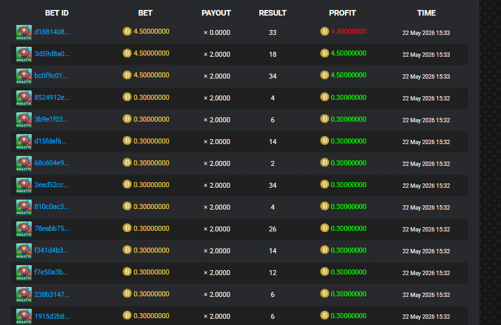
Task: Open bet ID link d1881408...
Action: click(52, 32)
